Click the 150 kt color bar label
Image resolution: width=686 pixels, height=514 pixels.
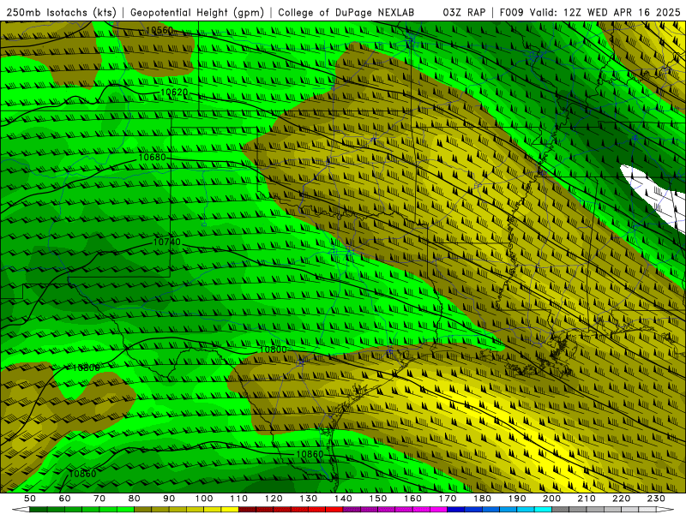coord(378,499)
